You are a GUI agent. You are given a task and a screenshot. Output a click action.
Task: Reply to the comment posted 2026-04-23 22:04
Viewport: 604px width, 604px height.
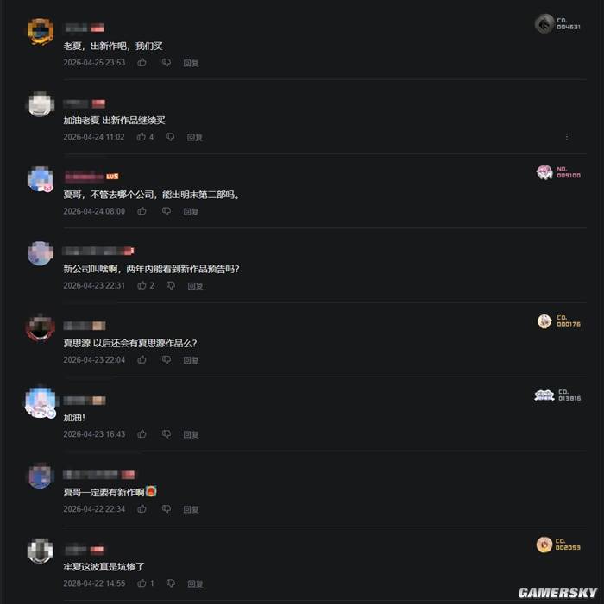[191, 360]
